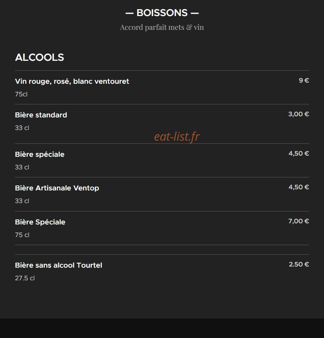Click the Accord parfait mets & vin subtitle

pyautogui.click(x=162, y=28)
